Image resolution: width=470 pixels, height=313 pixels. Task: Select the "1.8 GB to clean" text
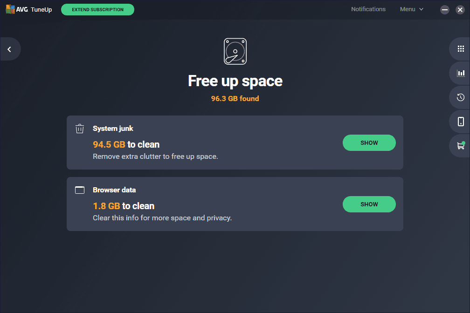(124, 206)
